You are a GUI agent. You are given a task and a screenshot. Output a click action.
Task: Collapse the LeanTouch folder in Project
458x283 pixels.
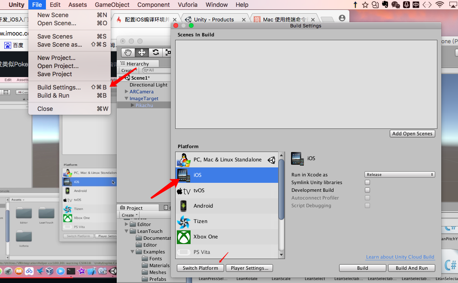pos(127,231)
